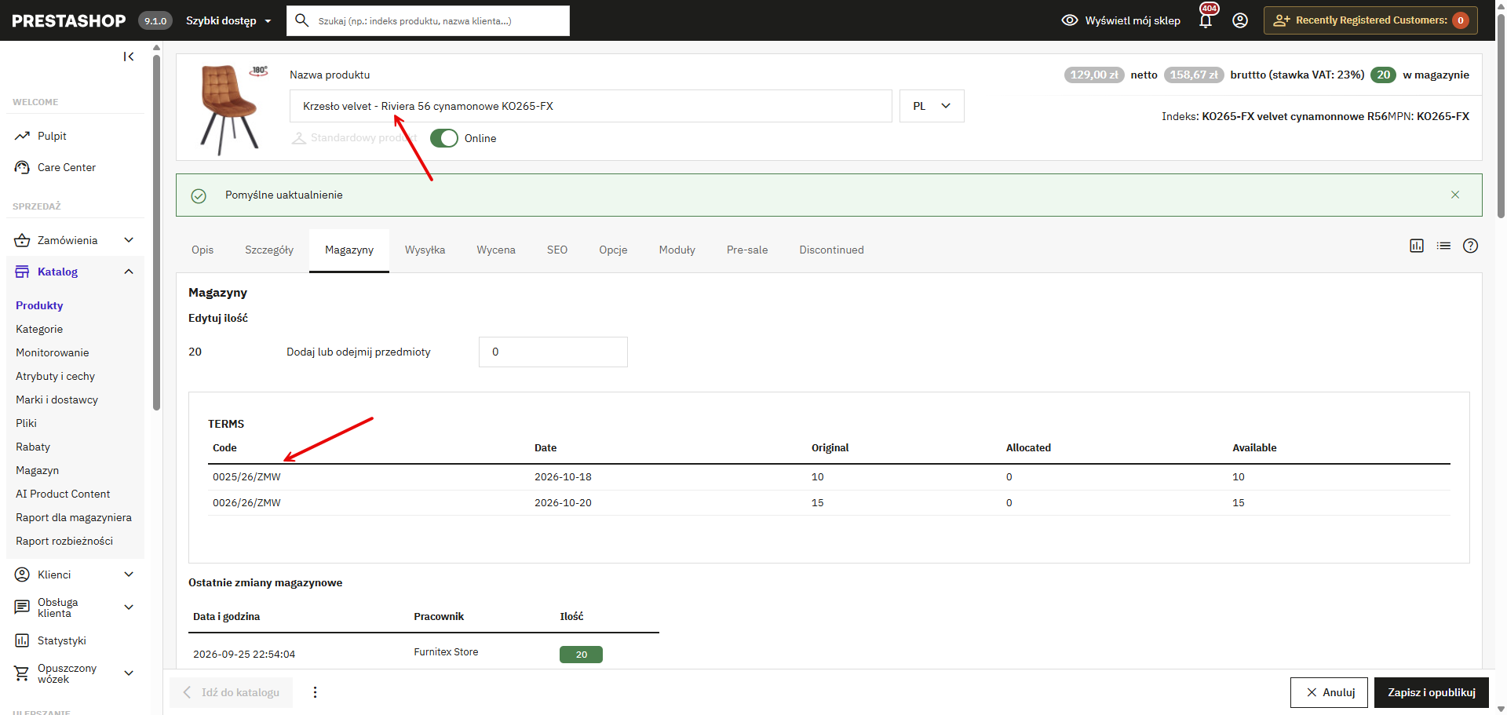The image size is (1507, 715).
Task: Switch to the SEO tab
Action: (557, 250)
